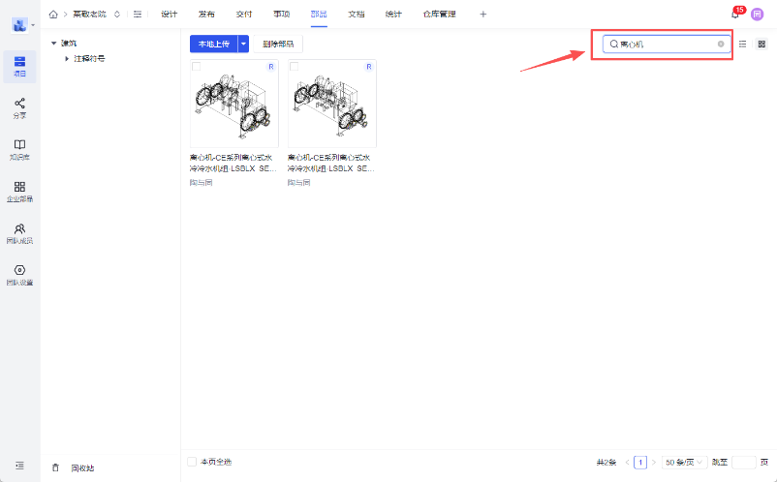The height and width of the screenshot is (482, 777).
Task: Click the 删除部品 button
Action: click(x=278, y=44)
